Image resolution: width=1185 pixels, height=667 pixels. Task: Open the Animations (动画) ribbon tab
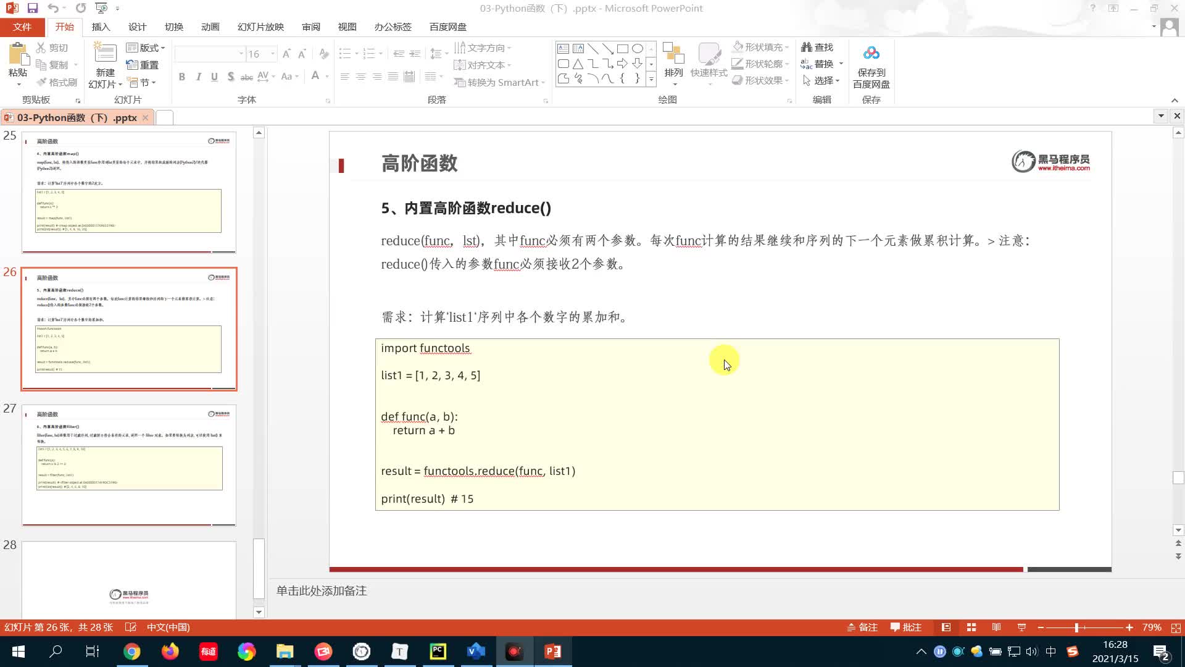coord(210,27)
